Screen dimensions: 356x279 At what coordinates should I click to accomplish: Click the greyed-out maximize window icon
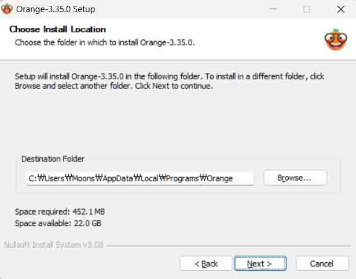click(307, 9)
